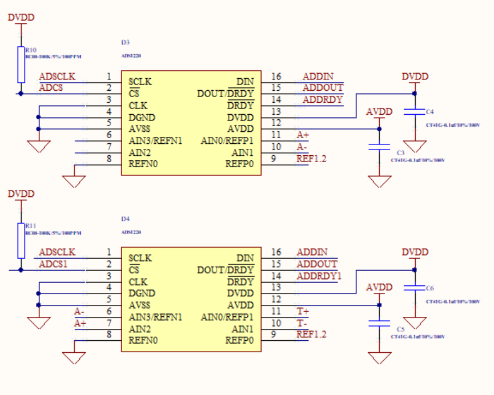Image resolution: width=494 pixels, height=395 pixels.
Task: Click pin number 12 on D4
Action: click(x=276, y=299)
